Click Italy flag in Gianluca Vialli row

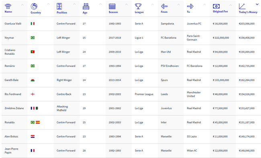[33, 23]
